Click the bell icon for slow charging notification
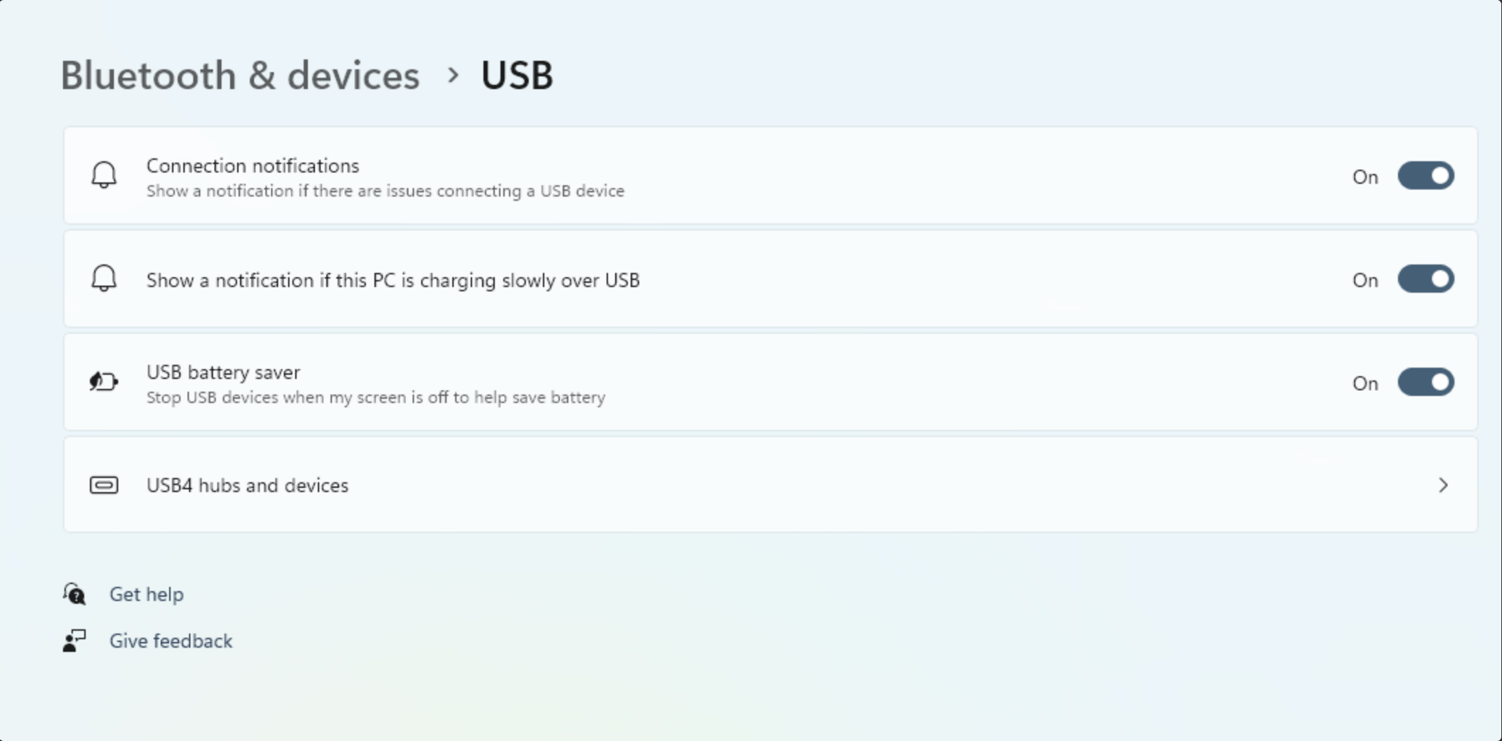 click(x=104, y=279)
